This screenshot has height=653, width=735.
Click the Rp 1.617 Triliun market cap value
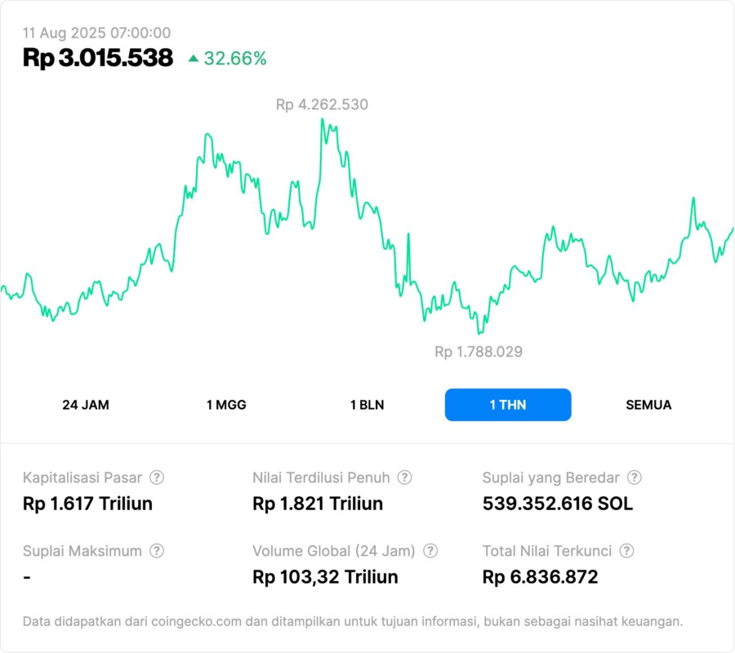point(87,504)
